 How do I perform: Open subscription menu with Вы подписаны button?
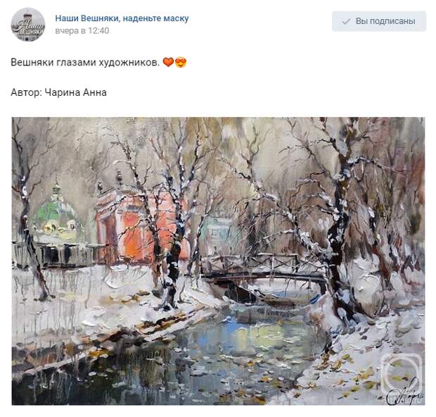379,21
